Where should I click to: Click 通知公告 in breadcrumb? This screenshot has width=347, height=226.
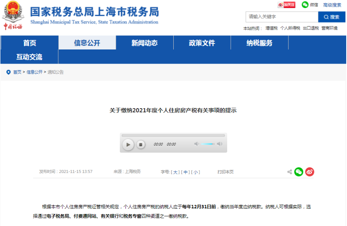pos(55,72)
